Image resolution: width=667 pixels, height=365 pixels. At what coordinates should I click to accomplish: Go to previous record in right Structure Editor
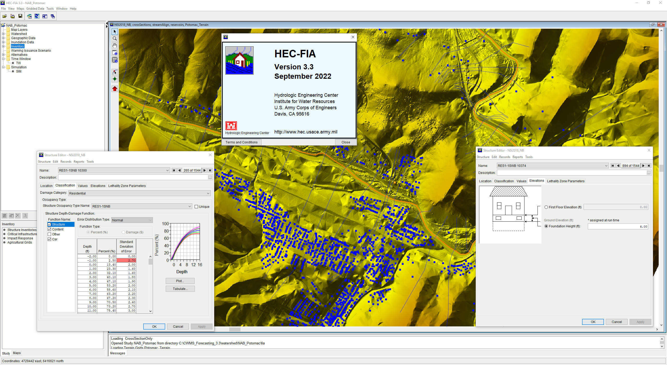(x=618, y=166)
